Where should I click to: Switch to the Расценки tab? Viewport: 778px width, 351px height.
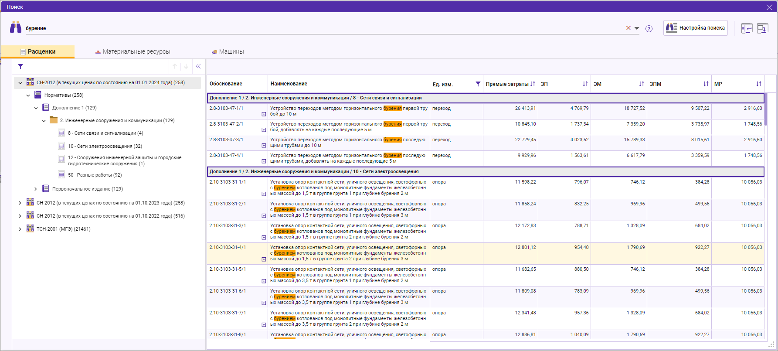[x=38, y=51]
